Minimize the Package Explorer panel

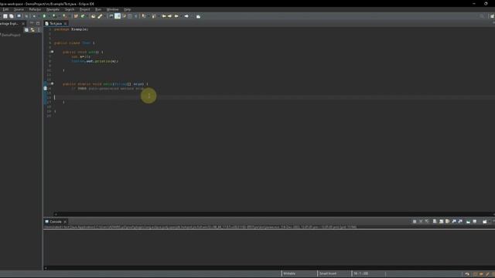tap(32, 23)
